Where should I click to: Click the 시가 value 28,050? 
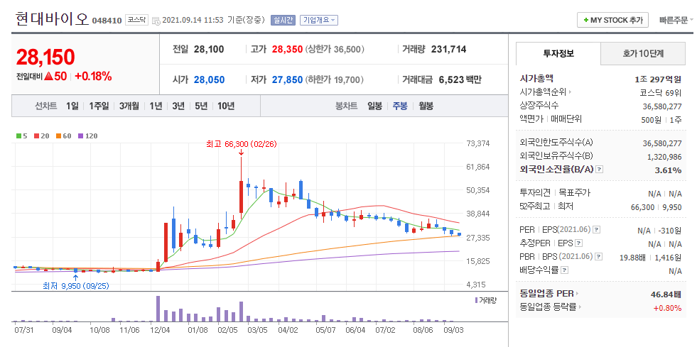point(209,80)
